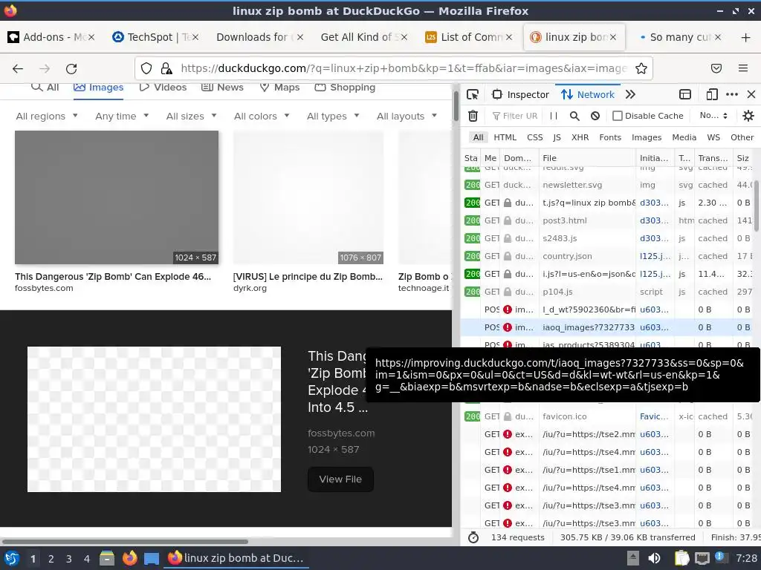Viewport: 761px width, 570px height.
Task: Open the Shopping search link
Action: (345, 88)
